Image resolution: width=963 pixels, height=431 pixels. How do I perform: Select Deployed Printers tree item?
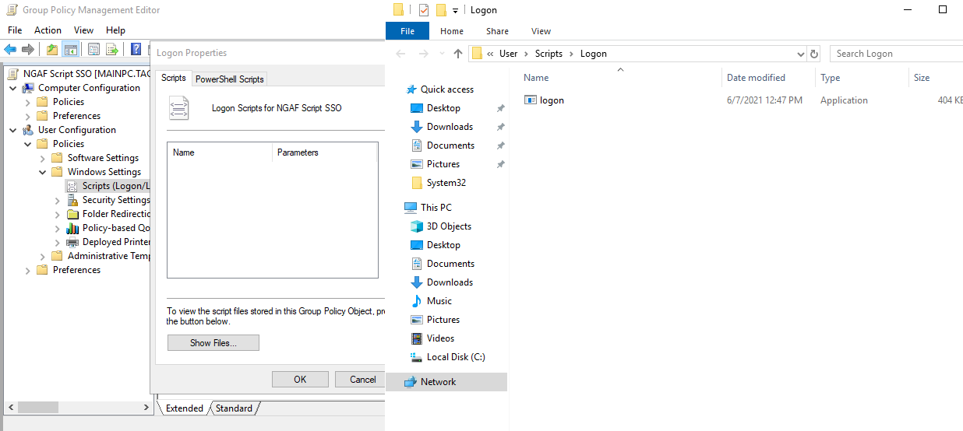[115, 242]
